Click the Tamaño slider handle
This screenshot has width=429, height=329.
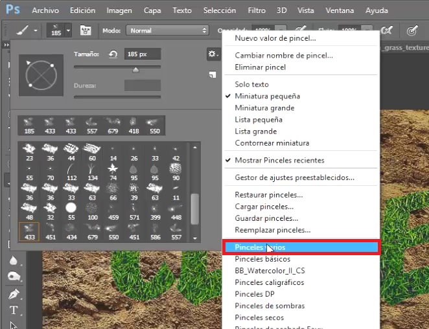135,70
